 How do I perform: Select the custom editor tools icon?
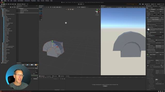(15, 4)
